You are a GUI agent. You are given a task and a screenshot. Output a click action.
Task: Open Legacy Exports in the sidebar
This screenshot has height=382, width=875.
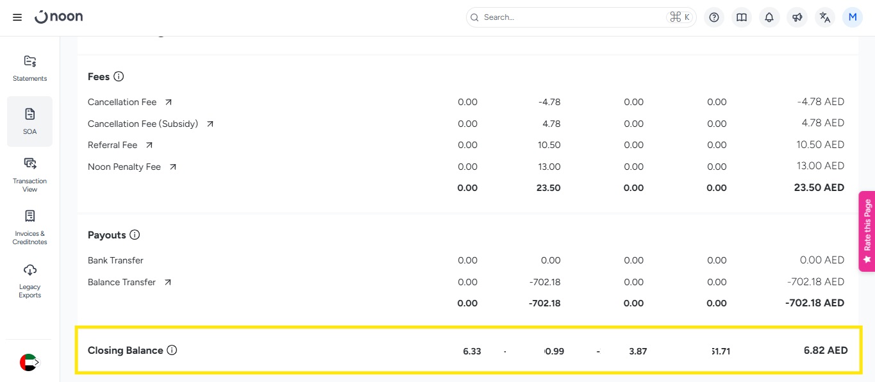coord(29,281)
